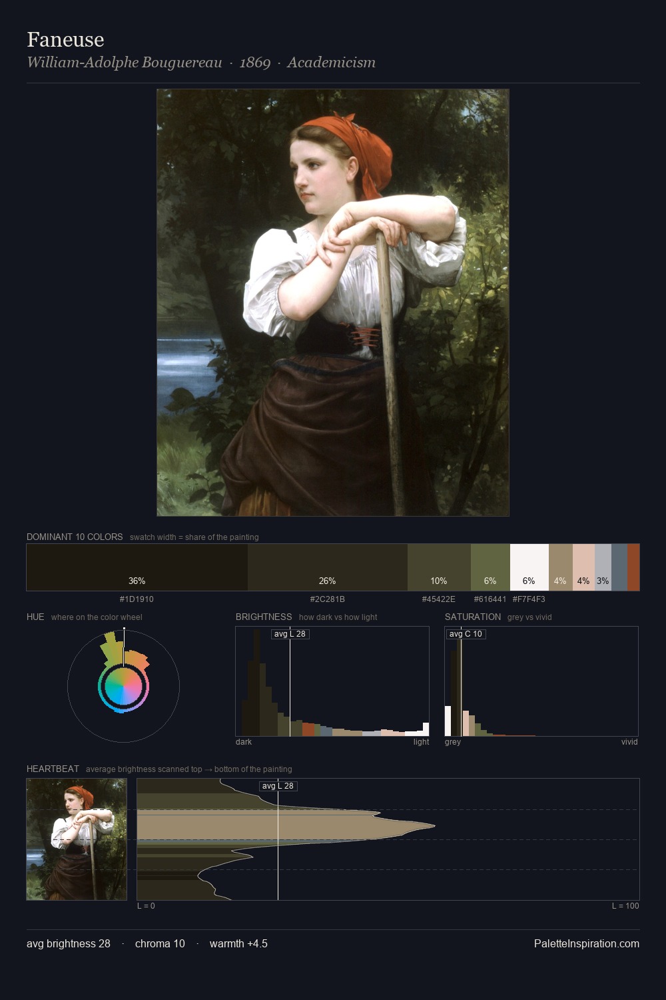Screen dimensions: 666x1000
Task: Open the main Faneuse painting image
Action: coord(333,303)
